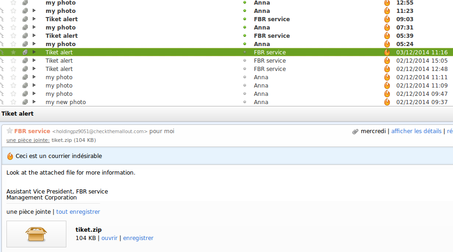Click 'tout enregistrer' to save all attachments

coord(78,212)
